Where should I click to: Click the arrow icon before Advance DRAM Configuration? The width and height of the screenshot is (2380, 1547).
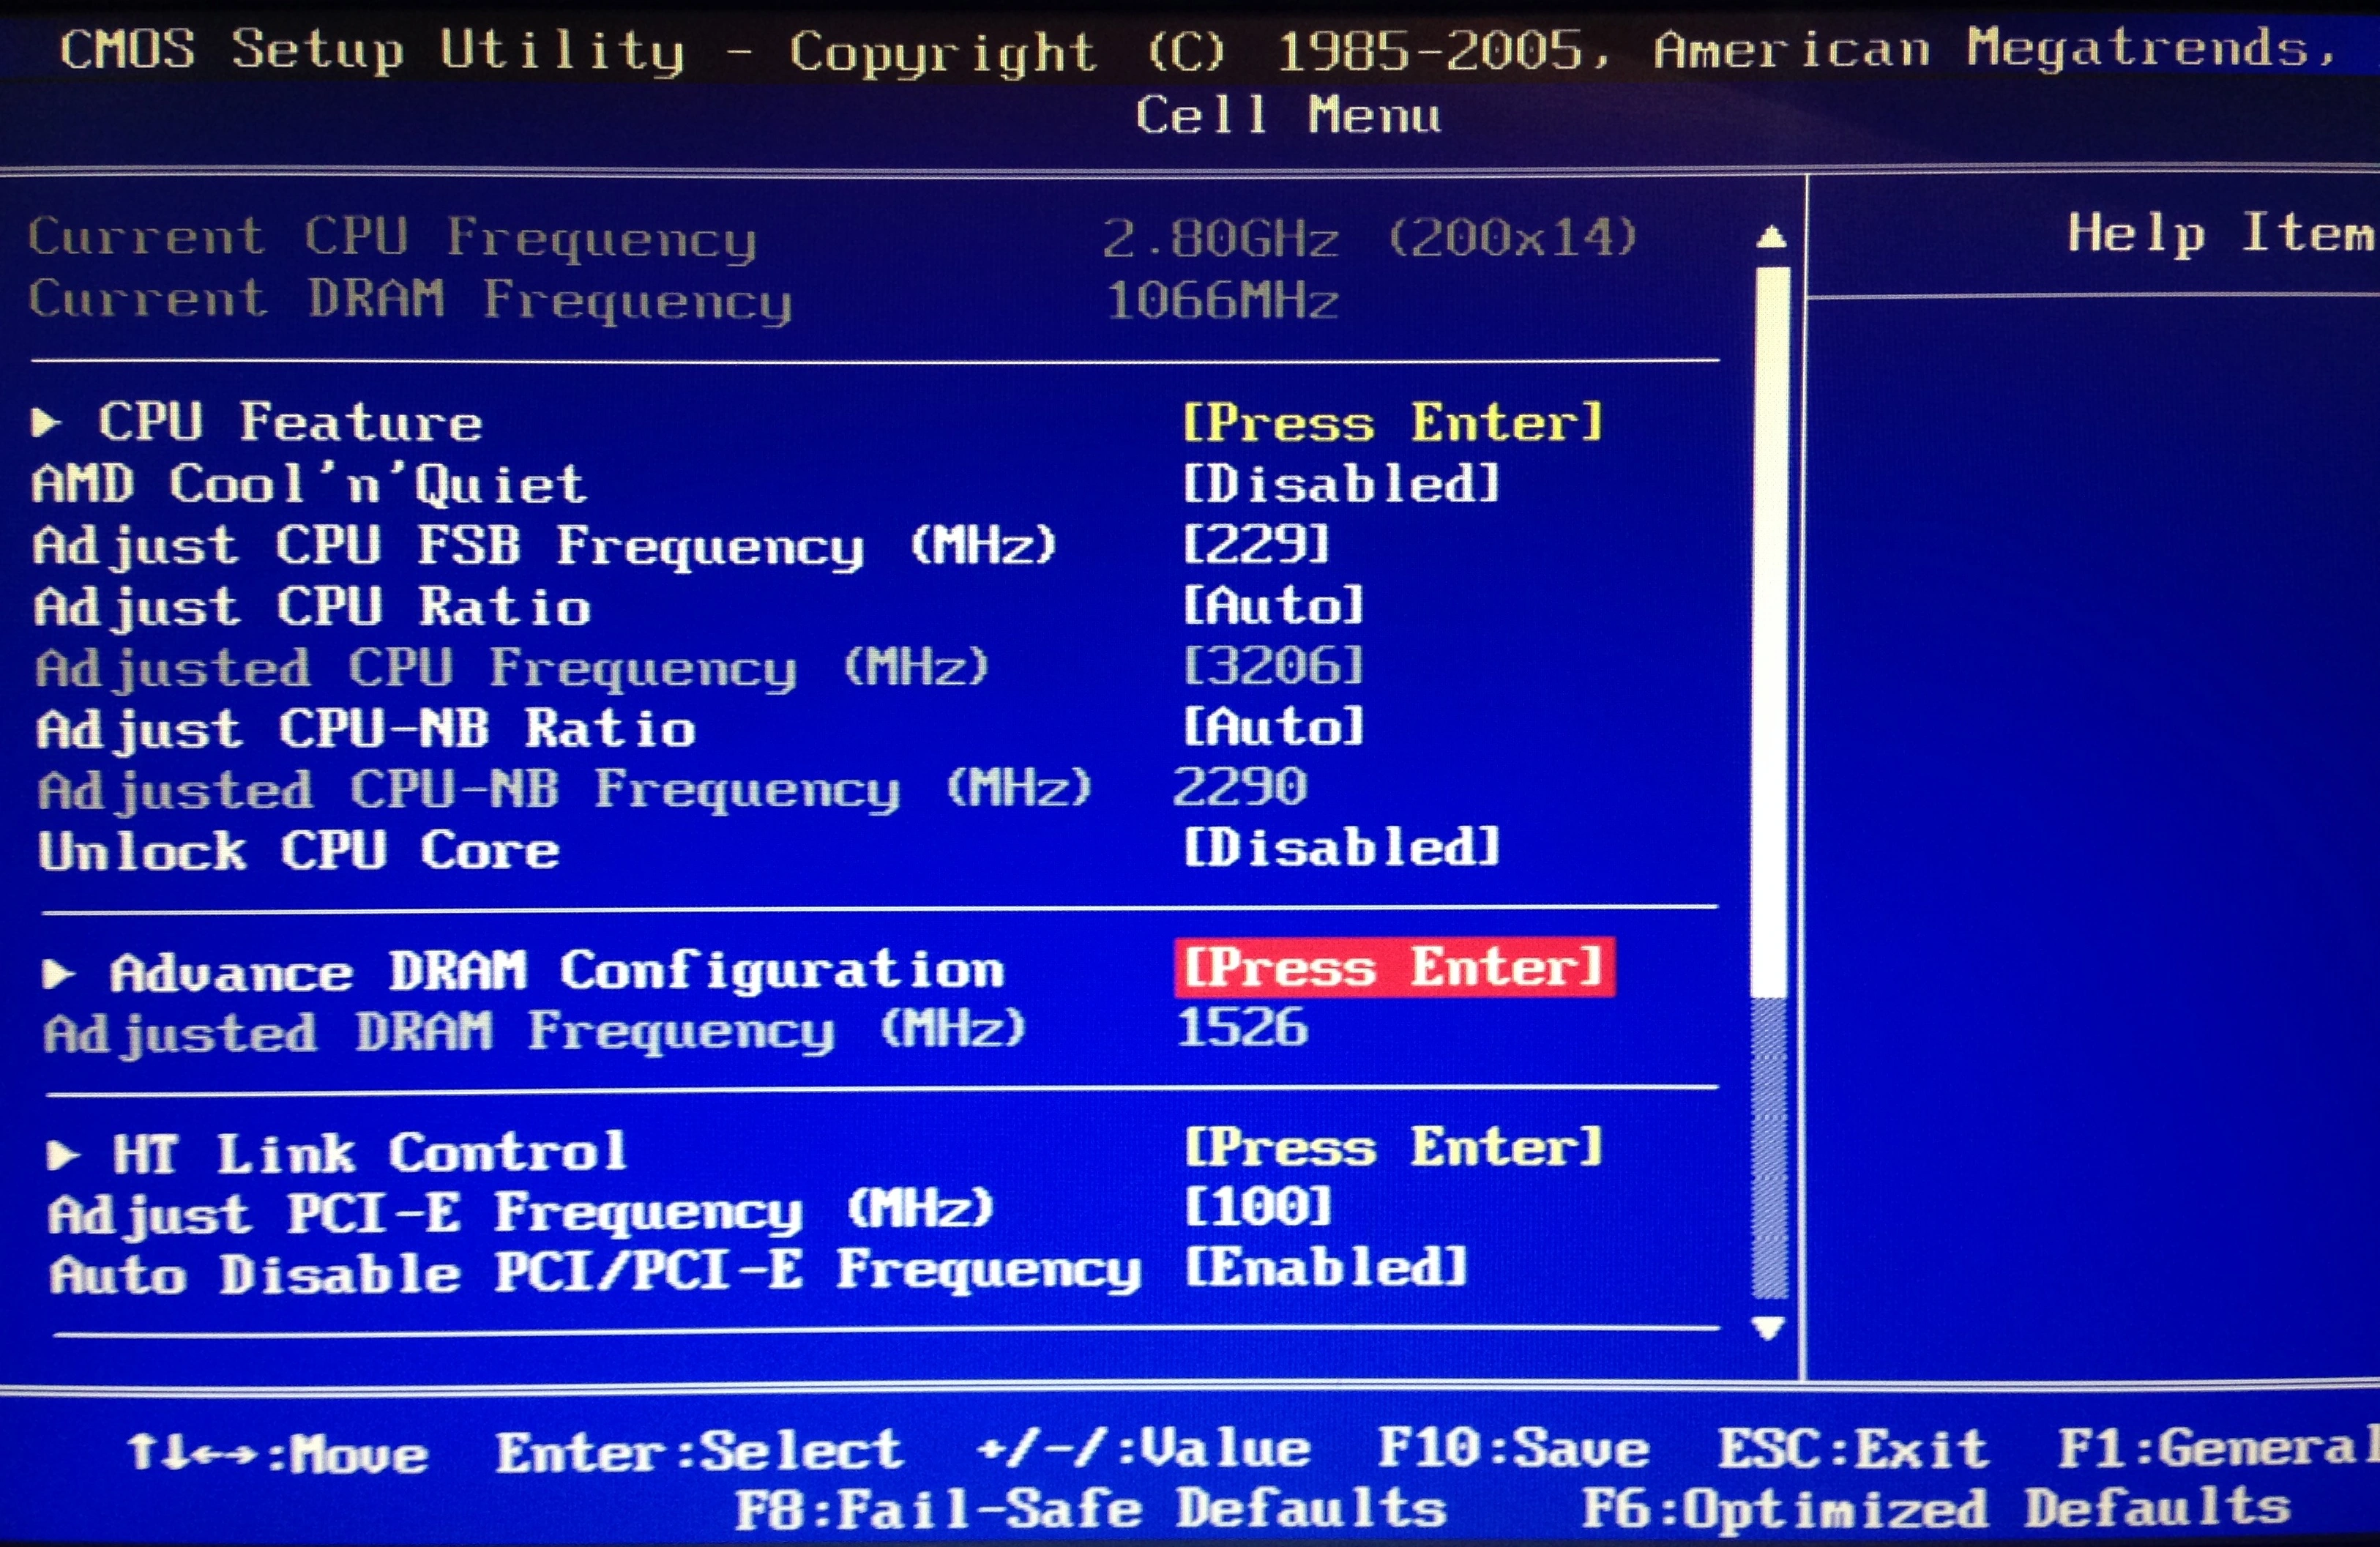click(x=59, y=973)
